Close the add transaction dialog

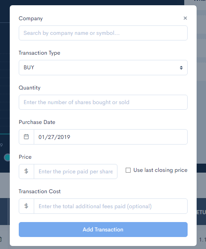[185, 18]
